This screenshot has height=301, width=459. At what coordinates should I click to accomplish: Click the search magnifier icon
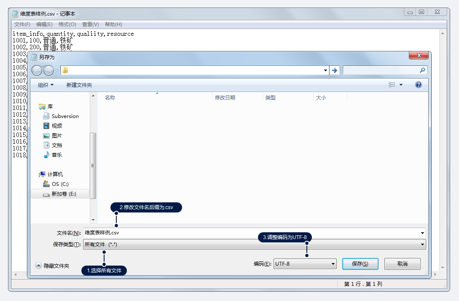(x=422, y=70)
